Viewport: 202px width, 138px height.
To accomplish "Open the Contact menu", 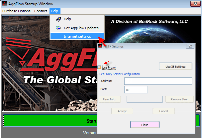I will (x=41, y=11).
